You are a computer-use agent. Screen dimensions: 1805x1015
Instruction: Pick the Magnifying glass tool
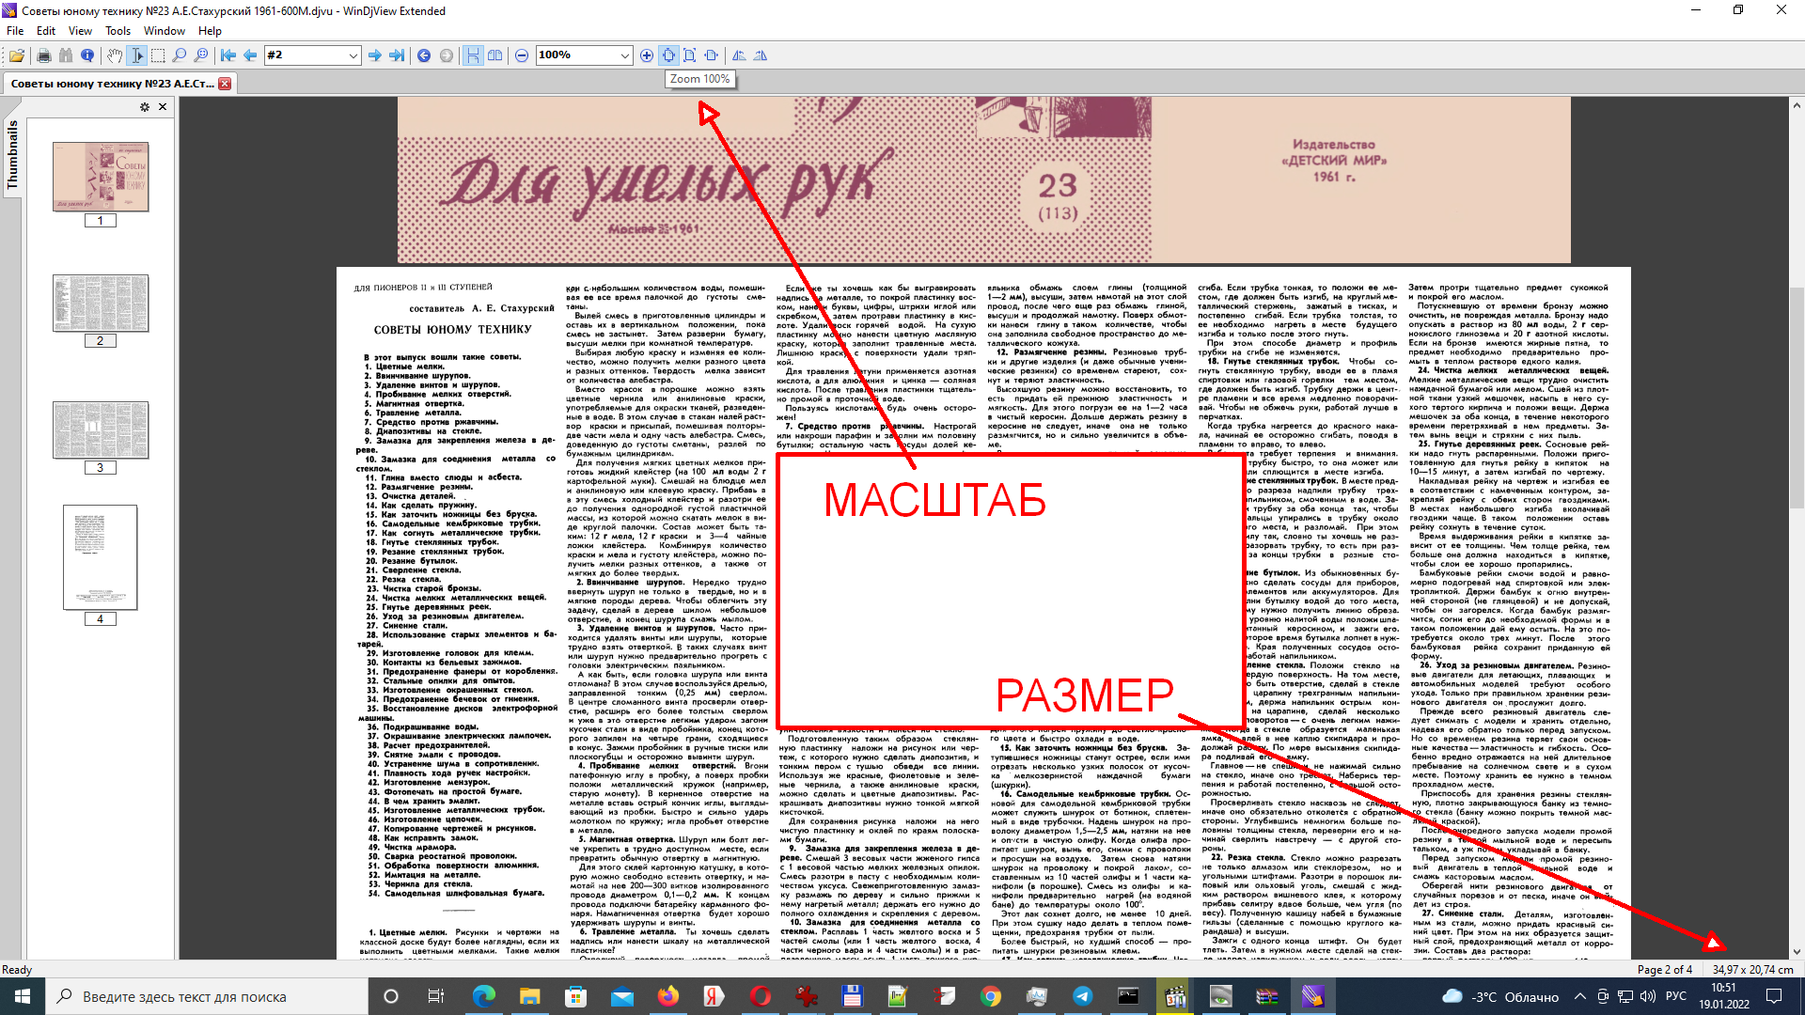[x=180, y=55]
